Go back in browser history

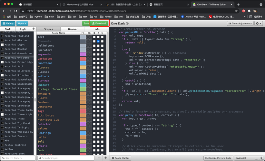tap(4, 11)
